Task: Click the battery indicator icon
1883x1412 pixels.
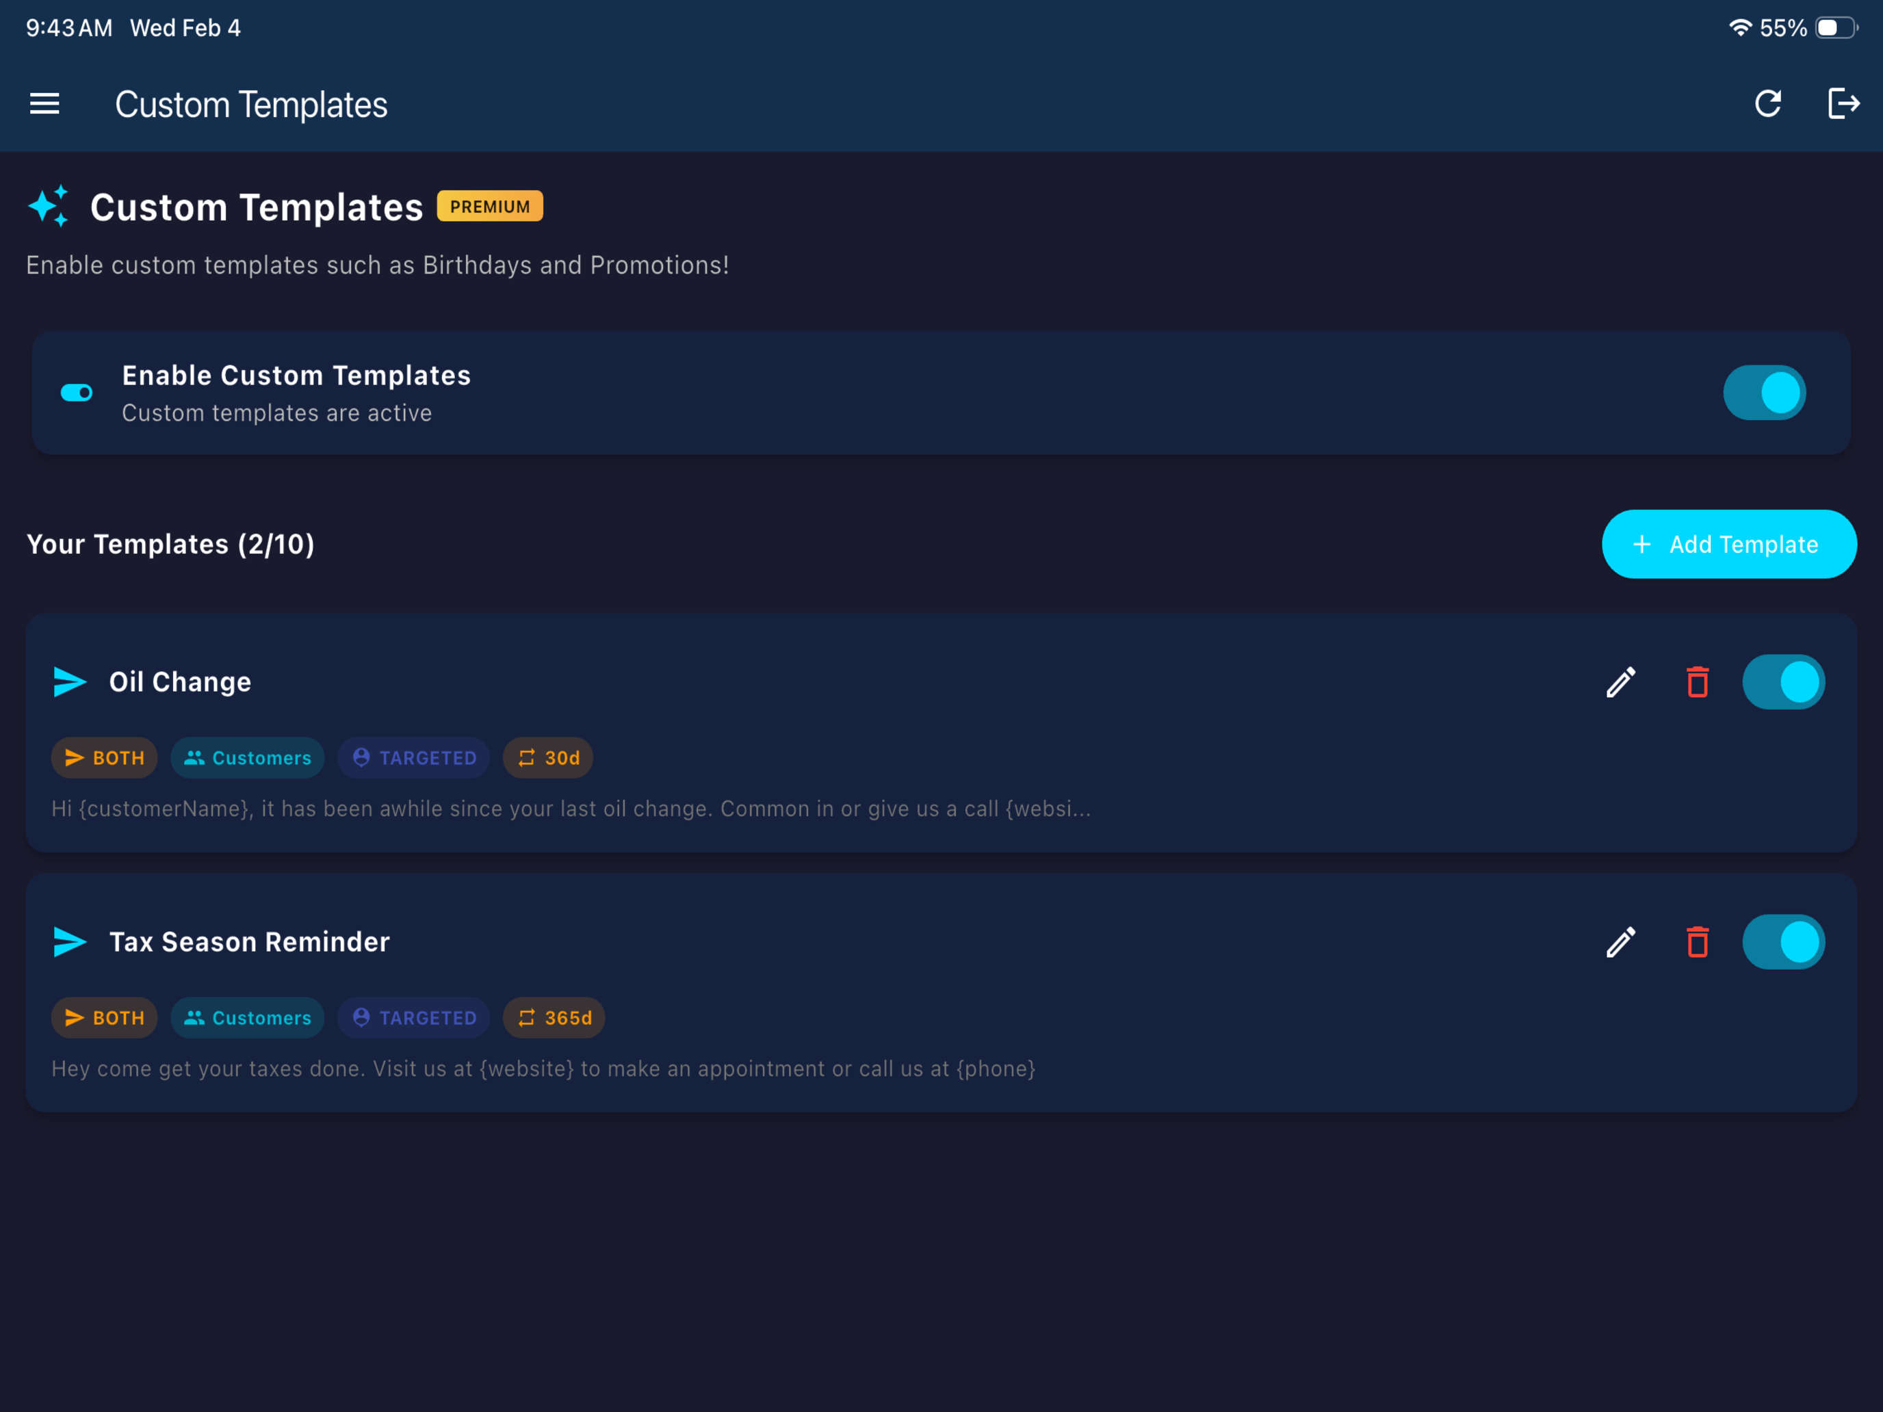Action: (x=1836, y=28)
